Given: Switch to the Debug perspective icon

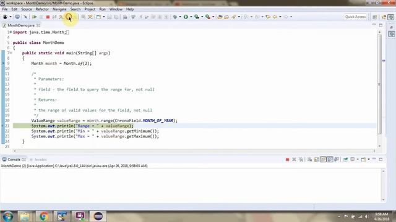Looking at the screenshot, I should click(x=390, y=17).
